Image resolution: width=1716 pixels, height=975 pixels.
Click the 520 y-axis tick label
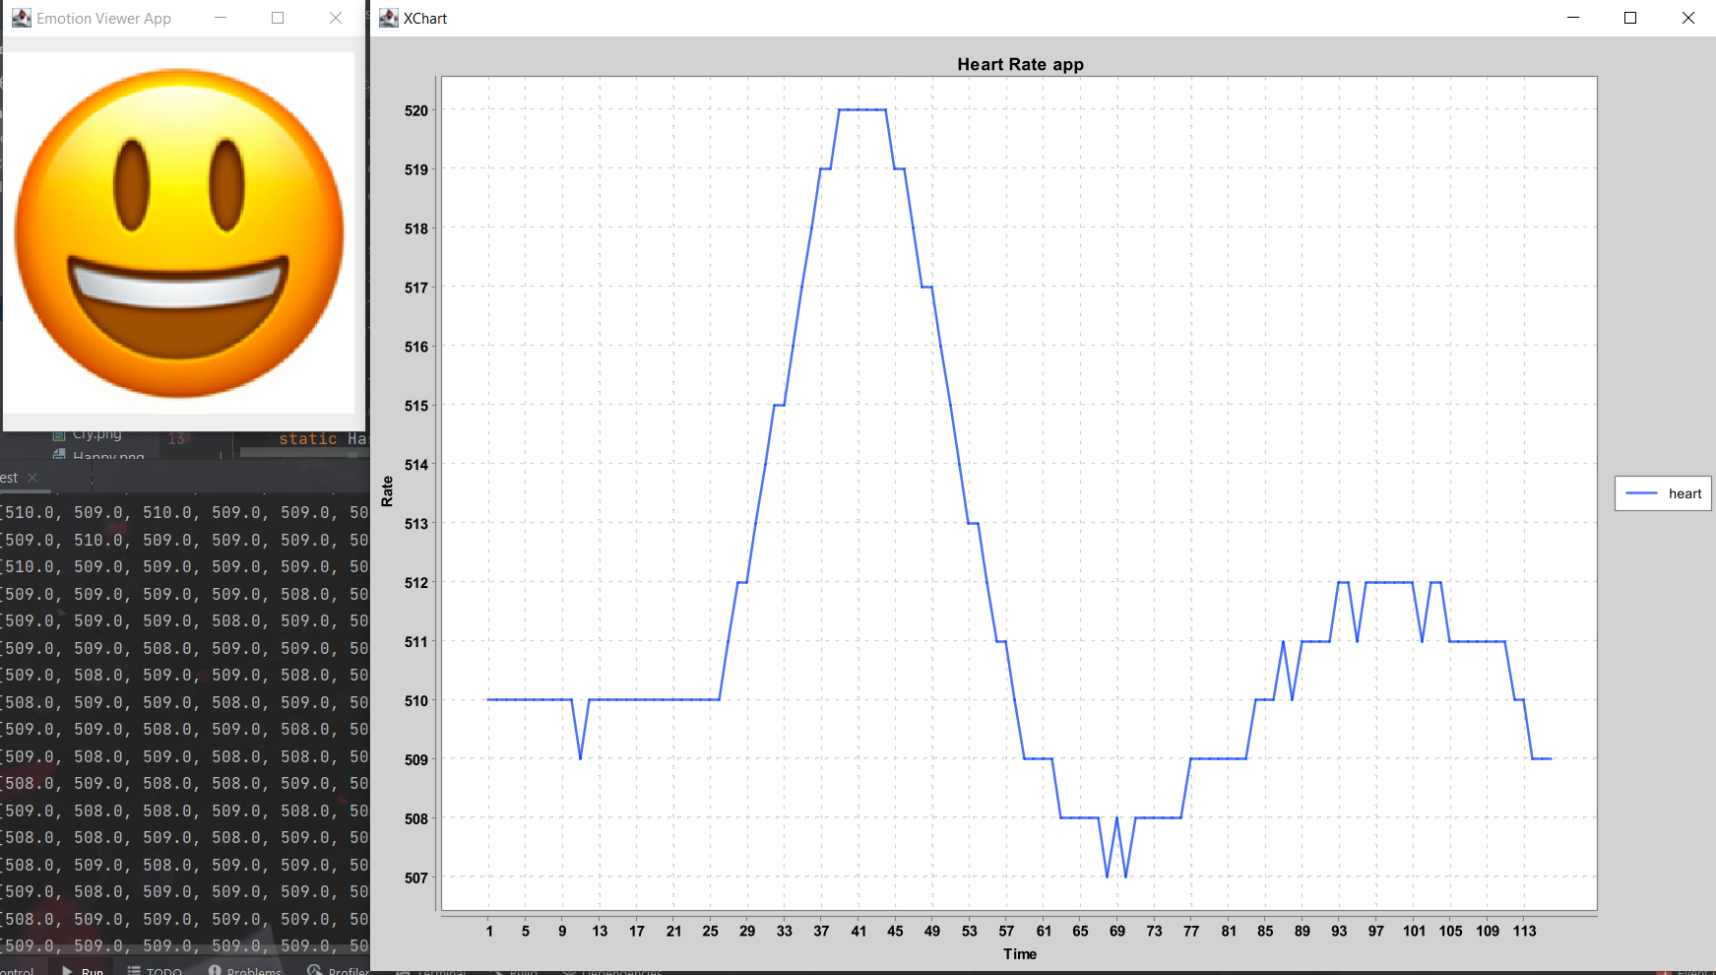pyautogui.click(x=416, y=110)
